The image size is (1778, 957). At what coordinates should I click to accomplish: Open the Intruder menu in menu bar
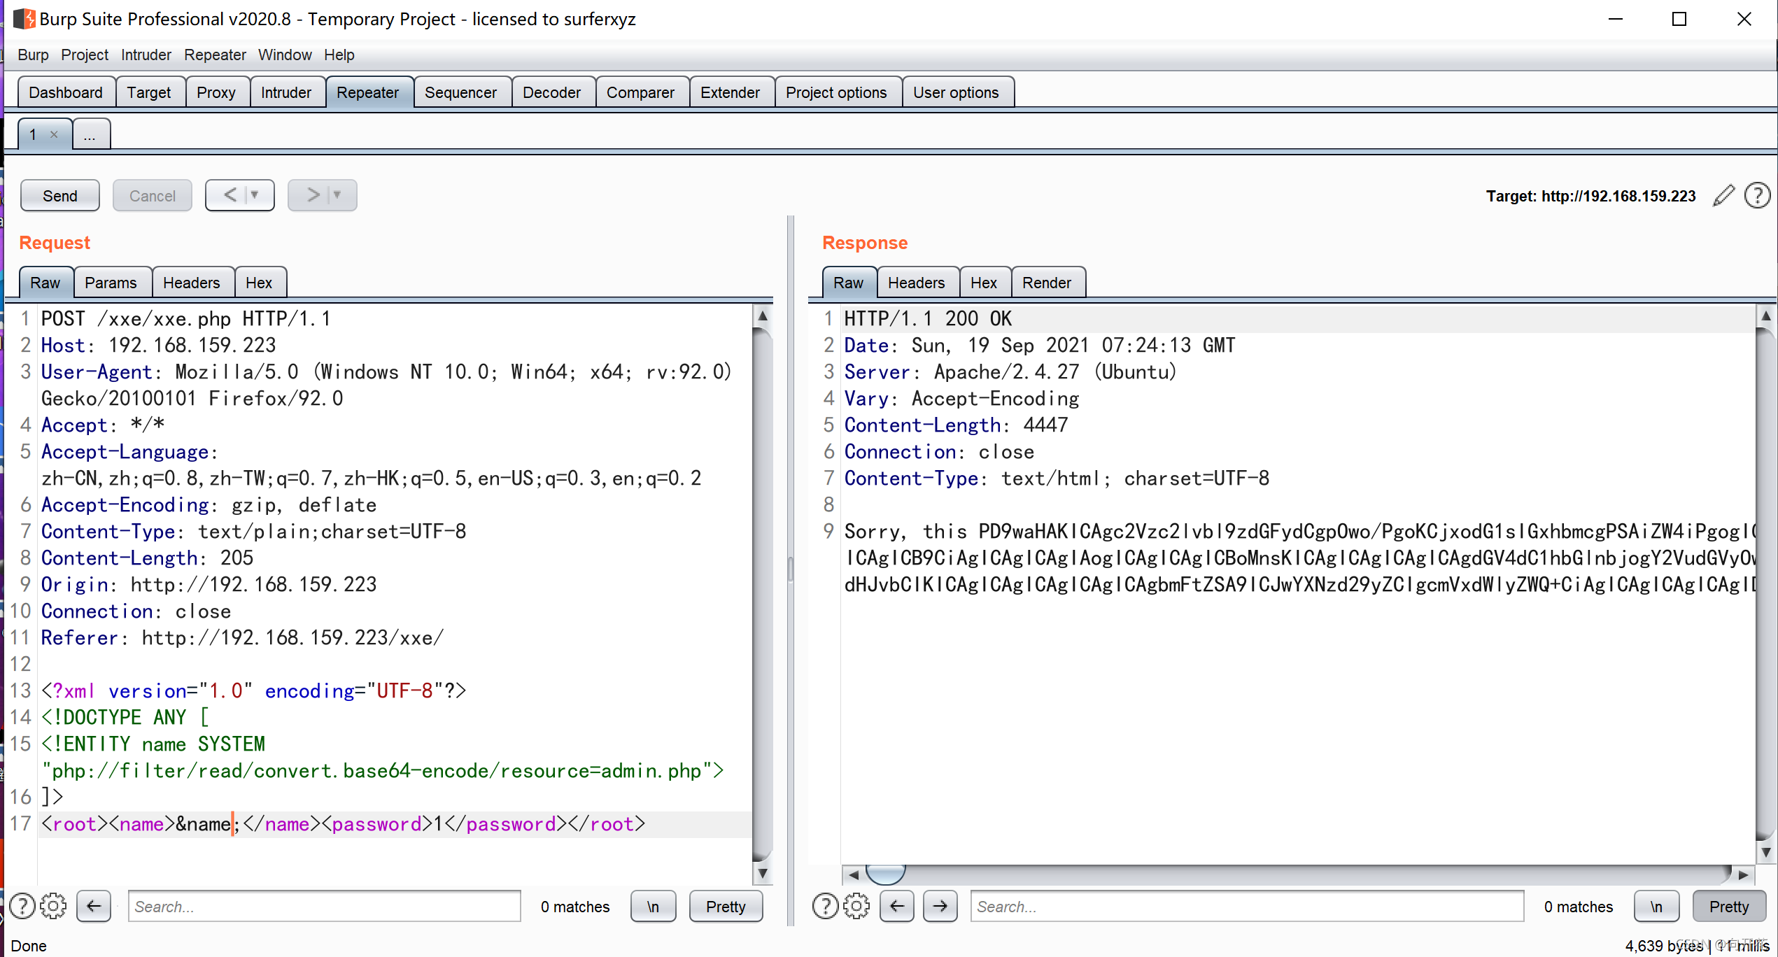(146, 55)
